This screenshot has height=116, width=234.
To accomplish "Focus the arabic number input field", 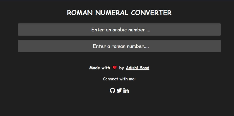I will pyautogui.click(x=119, y=30).
